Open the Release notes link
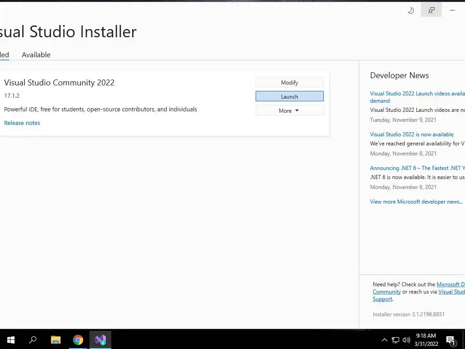The width and height of the screenshot is (465, 349). 22,123
